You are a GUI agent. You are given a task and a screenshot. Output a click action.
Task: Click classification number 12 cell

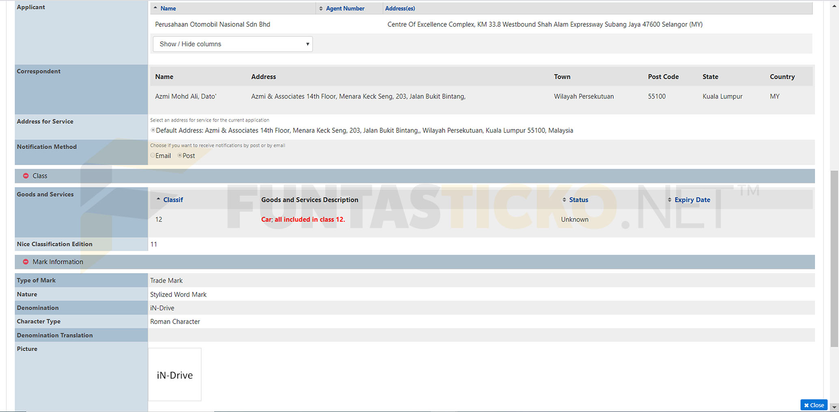[x=159, y=219]
